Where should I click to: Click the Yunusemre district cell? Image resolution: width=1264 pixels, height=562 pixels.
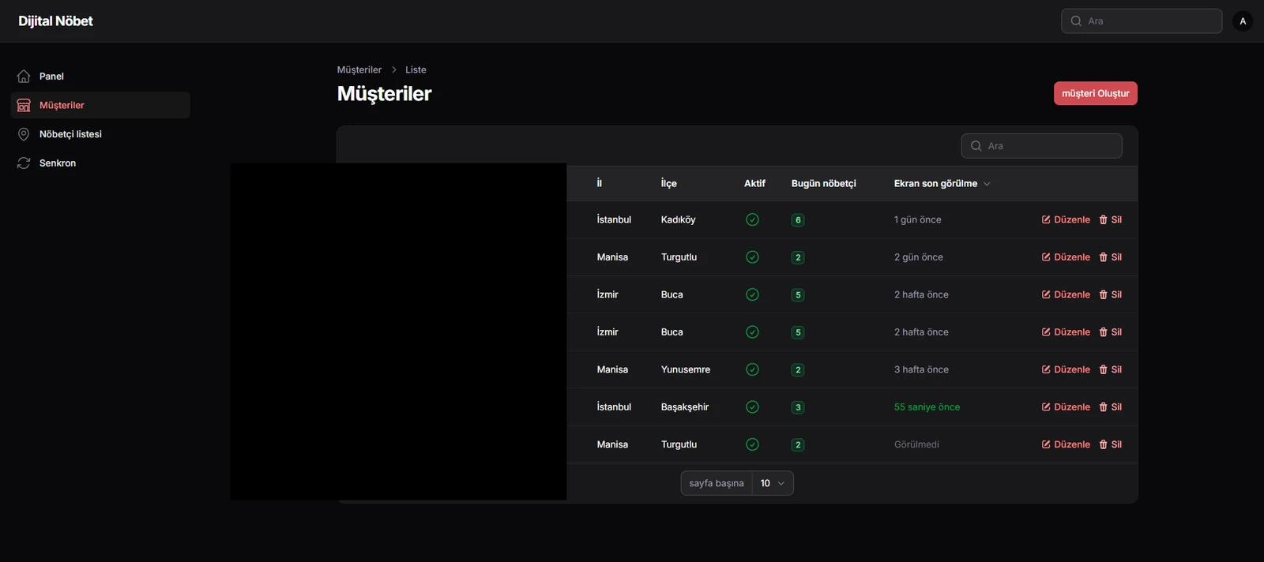tap(686, 369)
